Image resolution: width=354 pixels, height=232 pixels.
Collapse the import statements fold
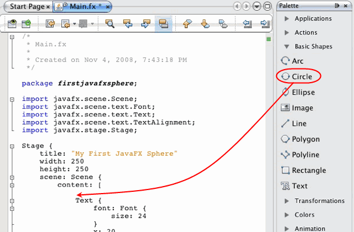(x=12, y=99)
